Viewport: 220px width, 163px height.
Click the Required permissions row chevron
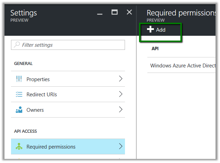121,146
